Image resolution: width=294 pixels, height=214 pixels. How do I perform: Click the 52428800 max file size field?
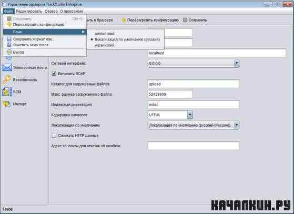170,94
